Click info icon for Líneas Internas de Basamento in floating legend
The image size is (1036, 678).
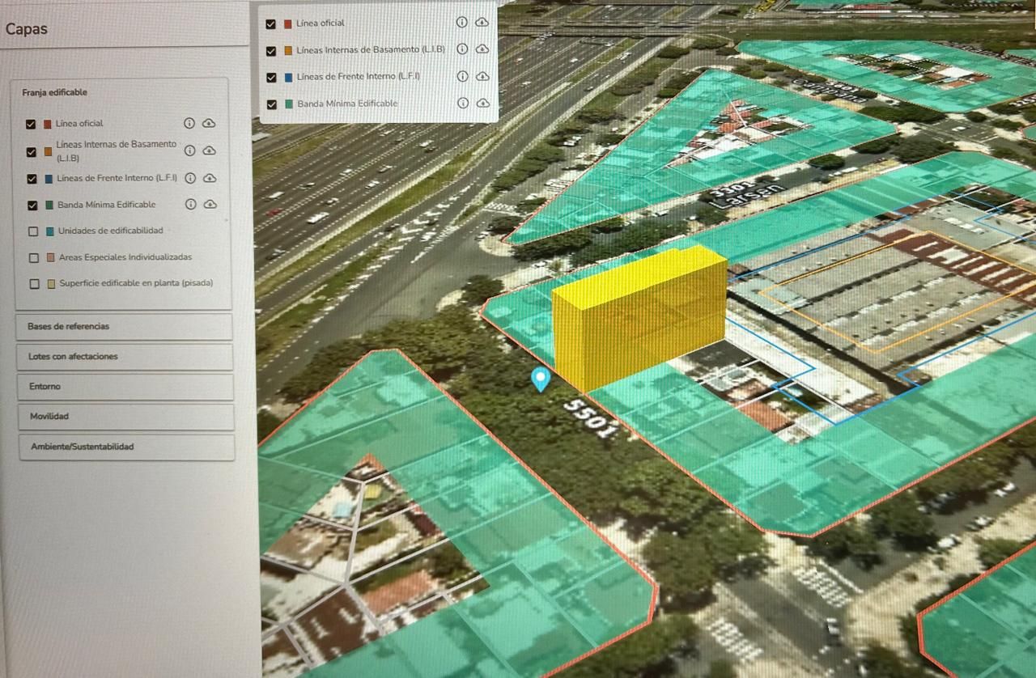(462, 49)
